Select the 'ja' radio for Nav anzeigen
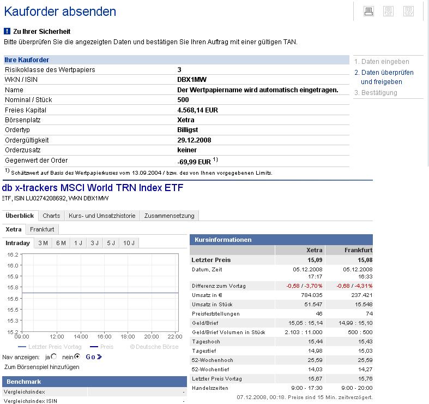This screenshot has height=404, width=429. (54, 357)
